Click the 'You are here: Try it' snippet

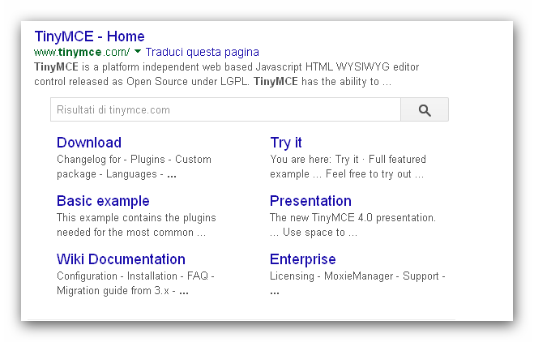(348, 167)
